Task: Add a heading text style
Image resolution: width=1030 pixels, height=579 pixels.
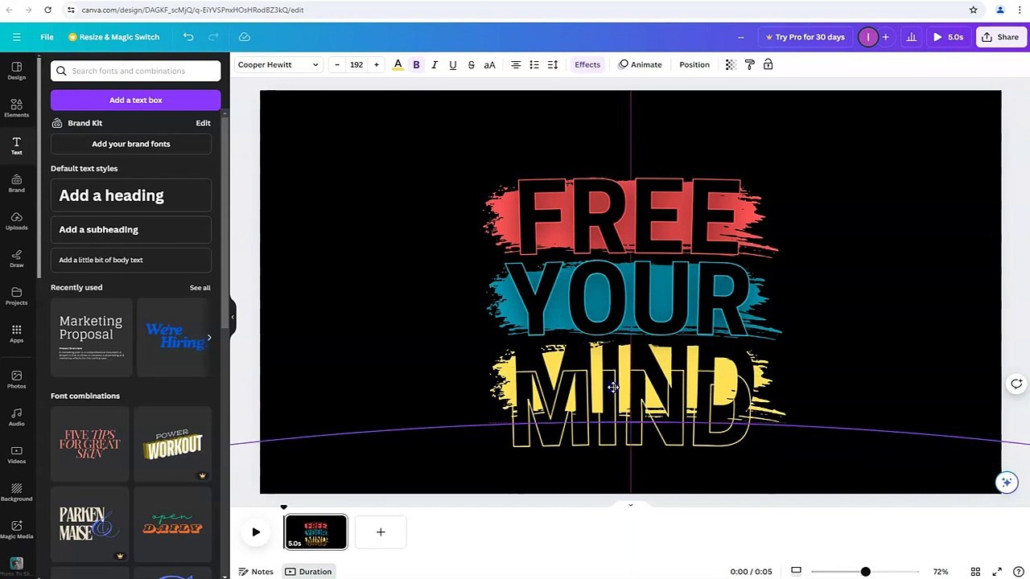Action: coord(131,195)
